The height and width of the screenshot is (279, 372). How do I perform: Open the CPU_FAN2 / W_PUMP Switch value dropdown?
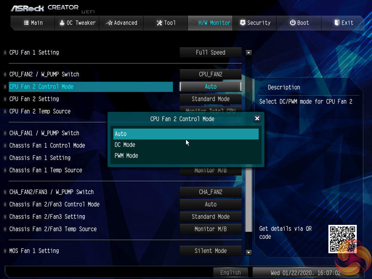pyautogui.click(x=210, y=74)
